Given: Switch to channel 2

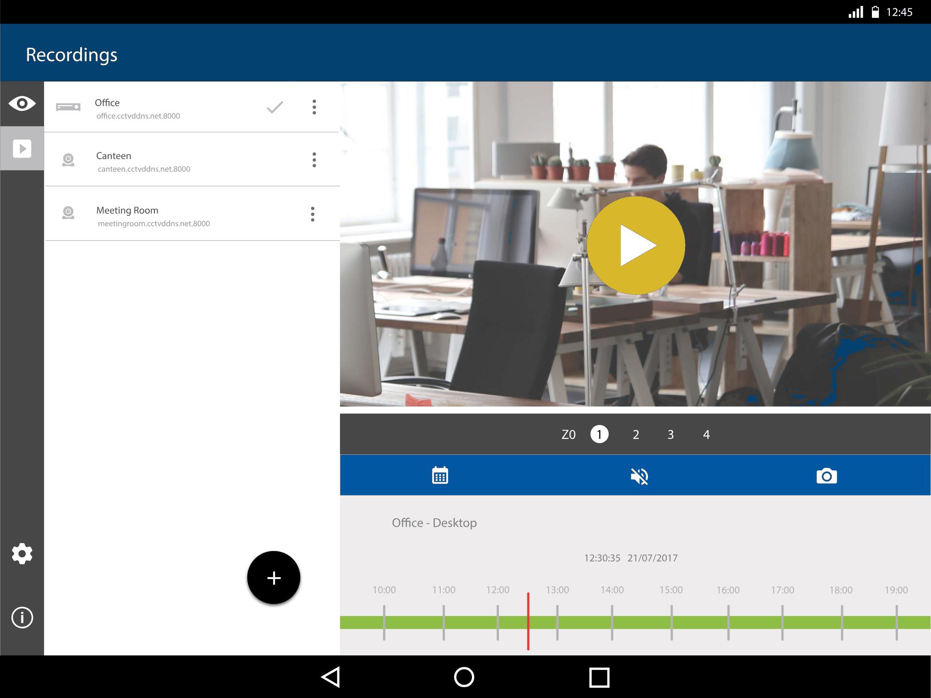Looking at the screenshot, I should point(636,435).
